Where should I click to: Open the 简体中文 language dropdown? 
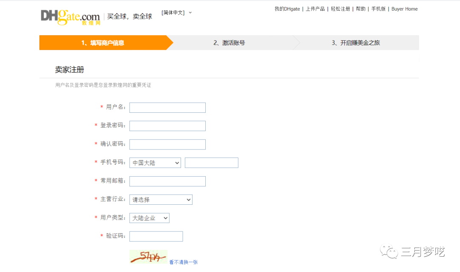[177, 13]
